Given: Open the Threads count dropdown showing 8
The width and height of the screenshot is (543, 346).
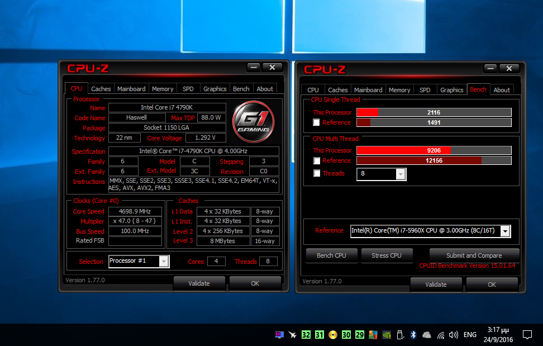Looking at the screenshot, I should point(401,174).
